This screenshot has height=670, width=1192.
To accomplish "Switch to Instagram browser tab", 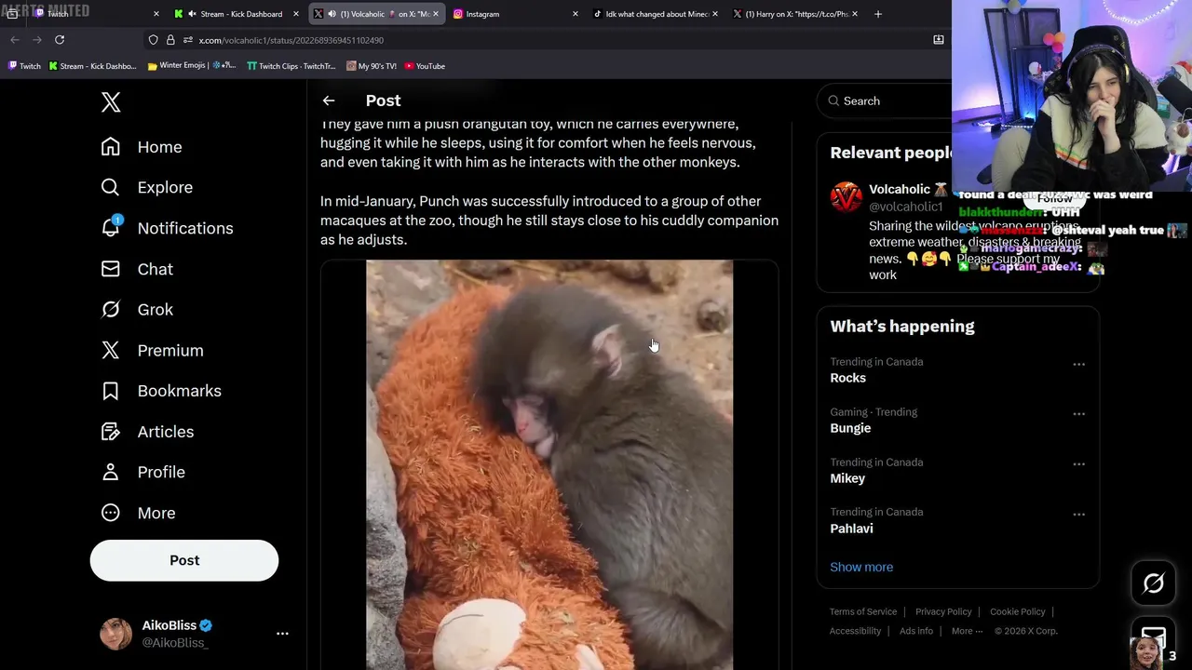I will (x=515, y=14).
